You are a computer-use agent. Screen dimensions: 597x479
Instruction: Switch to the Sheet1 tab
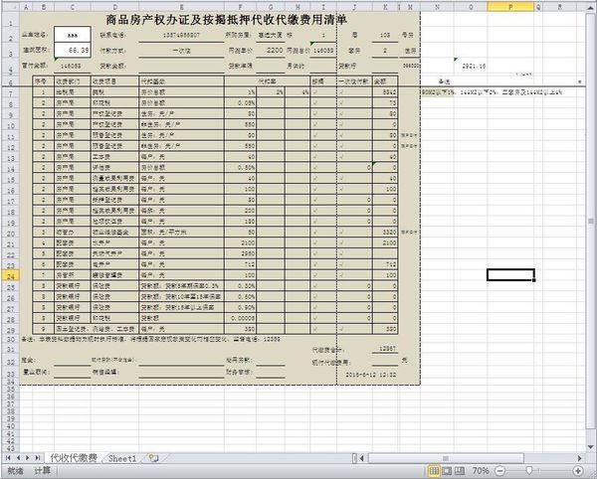click(121, 458)
